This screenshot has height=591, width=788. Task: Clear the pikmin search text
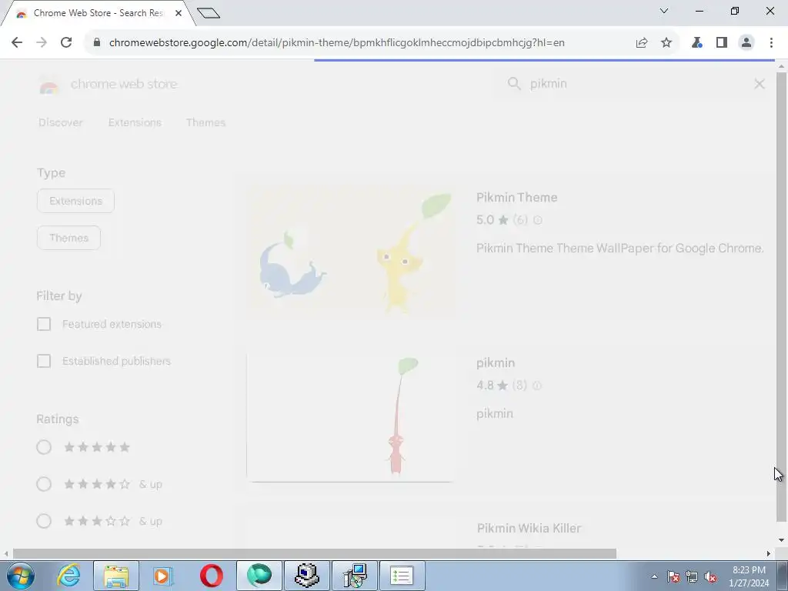point(760,84)
